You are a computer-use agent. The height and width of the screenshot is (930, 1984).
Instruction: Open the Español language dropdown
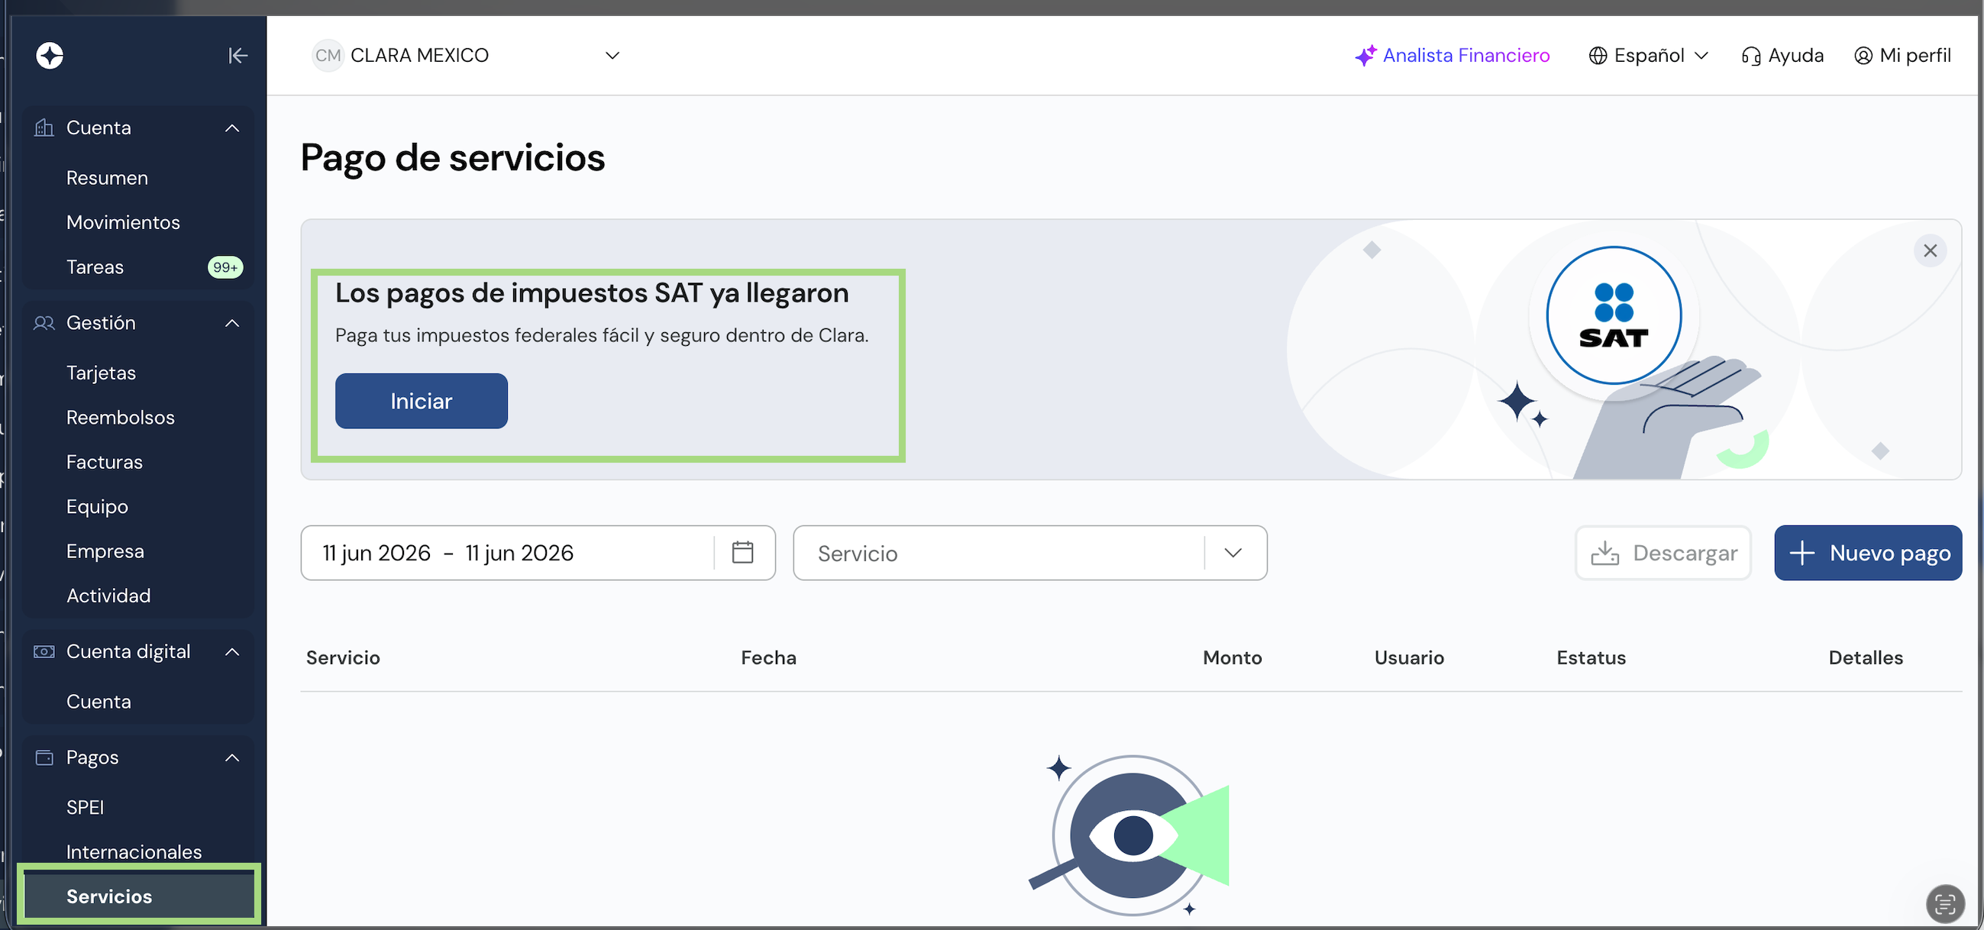(1649, 56)
